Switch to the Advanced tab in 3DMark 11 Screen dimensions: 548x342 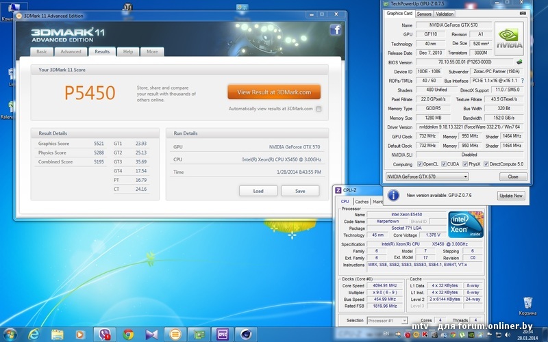pyautogui.click(x=71, y=52)
